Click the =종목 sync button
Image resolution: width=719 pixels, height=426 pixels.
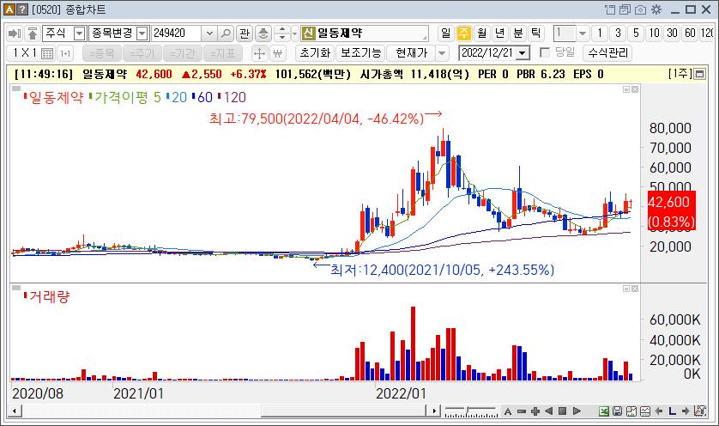(102, 53)
